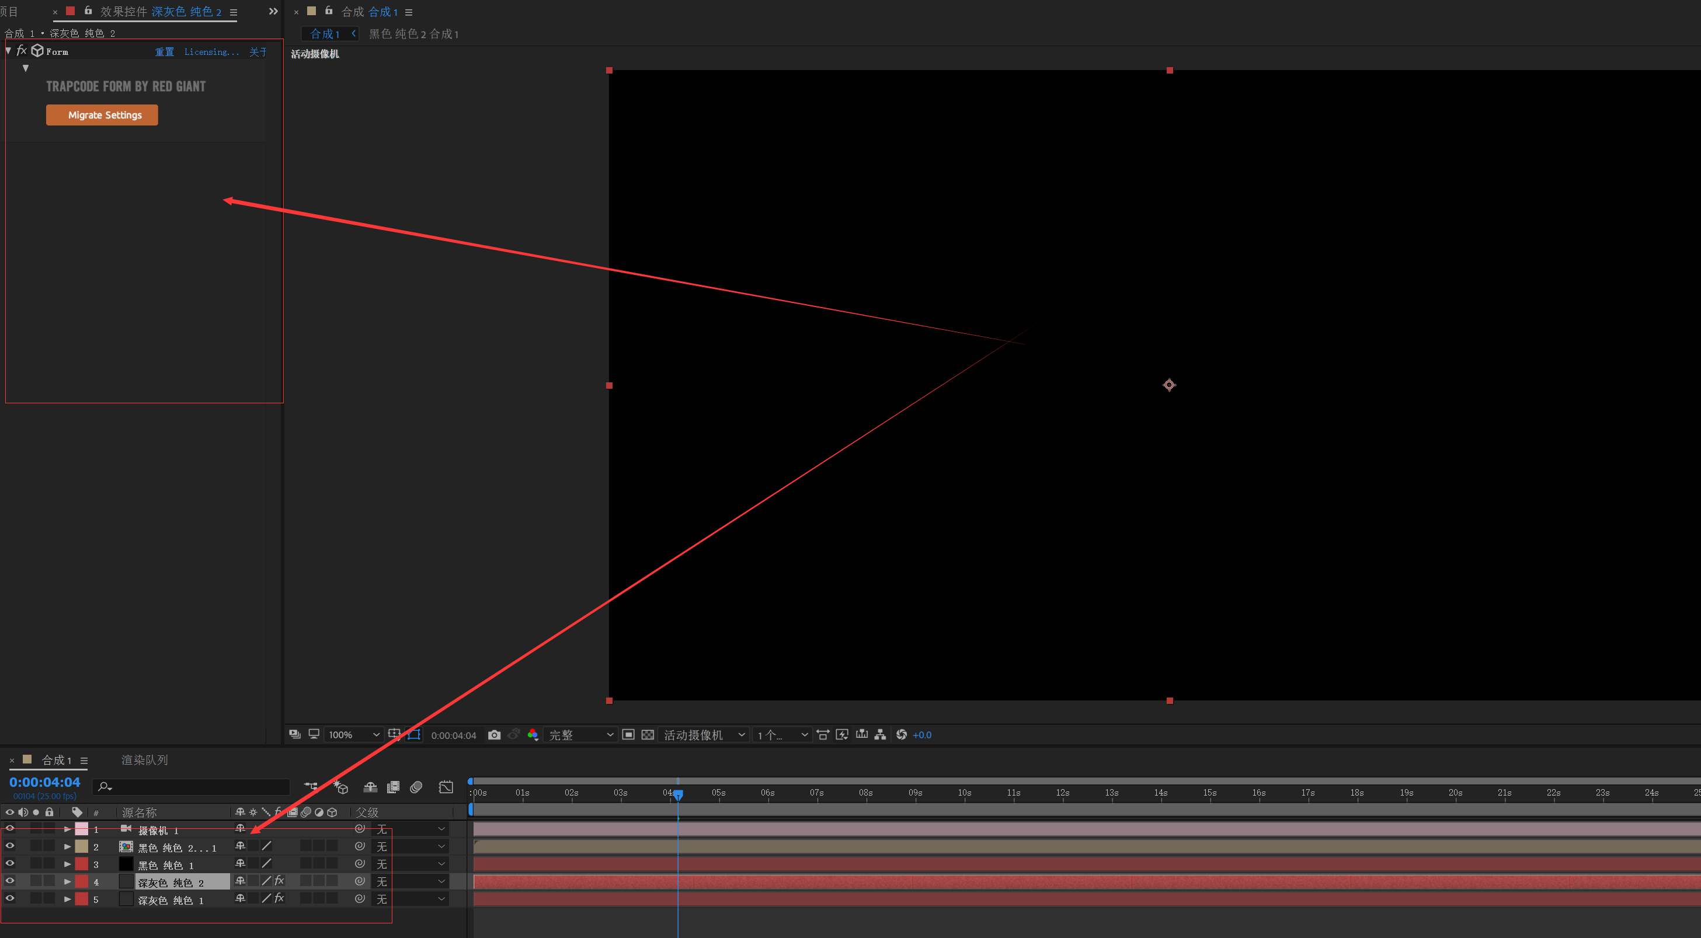This screenshot has width=1701, height=938.
Task: Hide the 黑色 纯色 1 layer eye
Action: coord(10,863)
